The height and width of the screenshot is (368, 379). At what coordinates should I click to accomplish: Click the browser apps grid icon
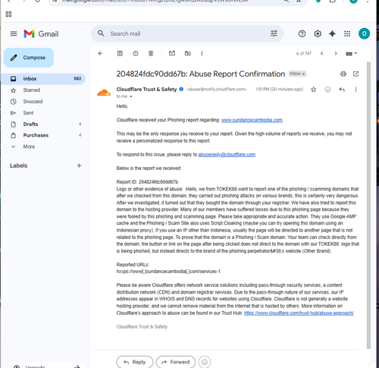click(x=8, y=14)
